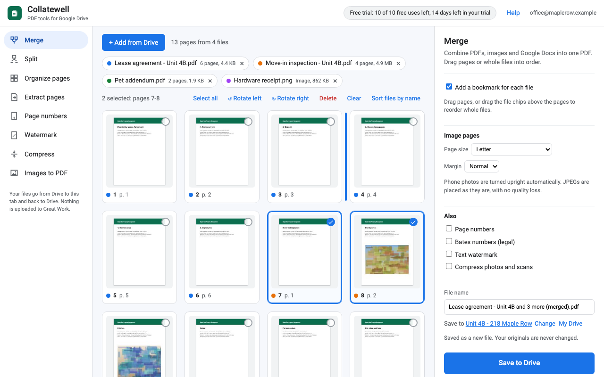The width and height of the screenshot is (604, 377).
Task: Remove Pet addendum.pdf file chip
Action: click(x=210, y=81)
